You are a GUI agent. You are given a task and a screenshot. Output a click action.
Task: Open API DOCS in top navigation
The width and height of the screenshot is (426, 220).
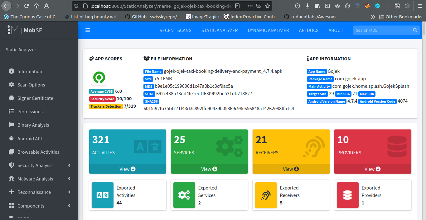pyautogui.click(x=309, y=30)
